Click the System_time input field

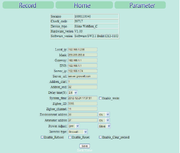coord(83,98)
